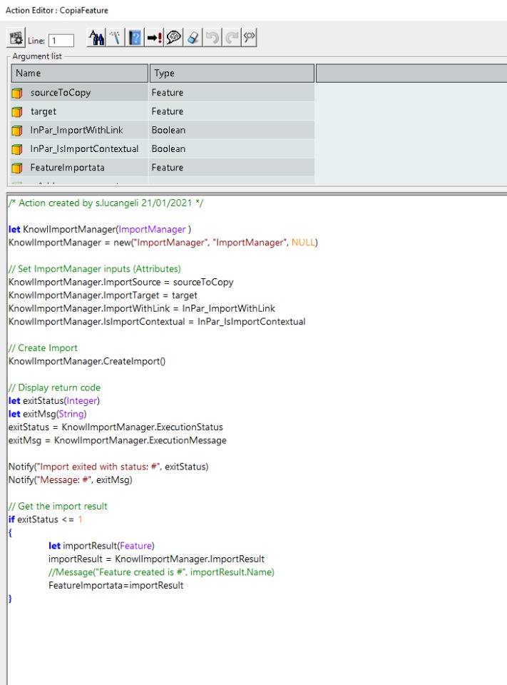Select the InPar_ImportWithLink argument name

click(76, 130)
